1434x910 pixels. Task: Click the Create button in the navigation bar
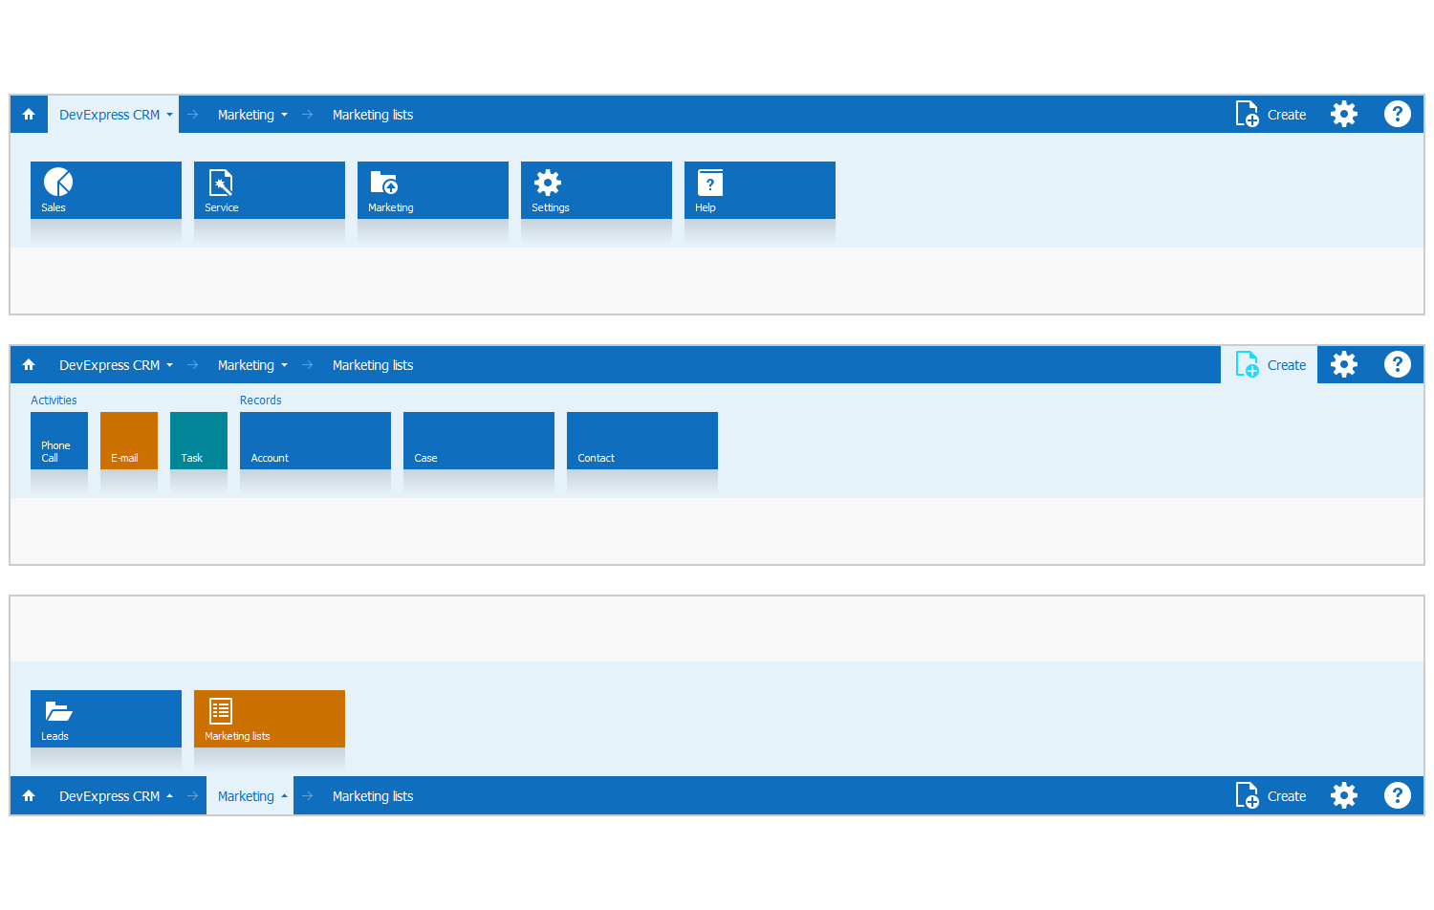click(x=1271, y=114)
